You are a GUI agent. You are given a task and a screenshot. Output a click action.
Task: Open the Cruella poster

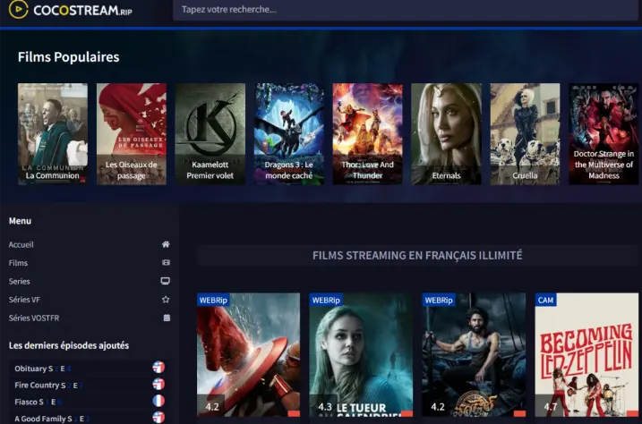pos(525,133)
